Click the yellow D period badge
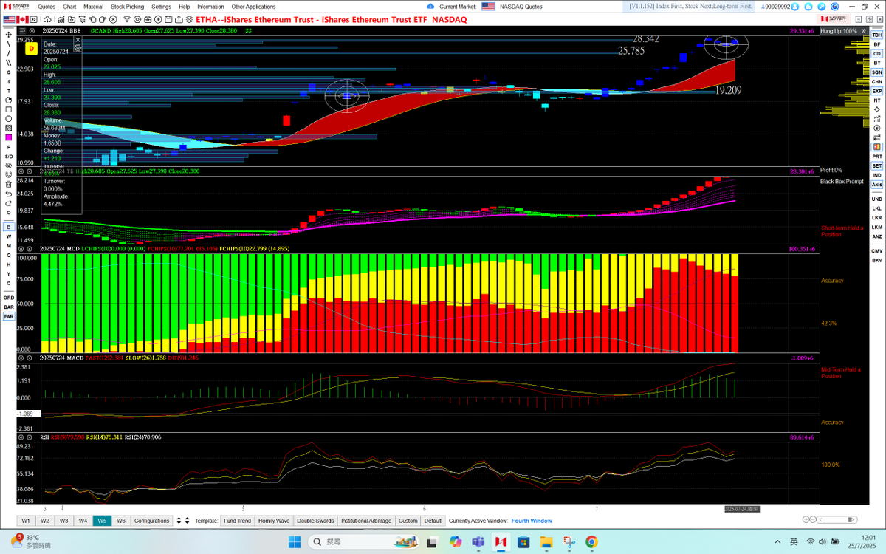The width and height of the screenshot is (886, 554). (31, 49)
